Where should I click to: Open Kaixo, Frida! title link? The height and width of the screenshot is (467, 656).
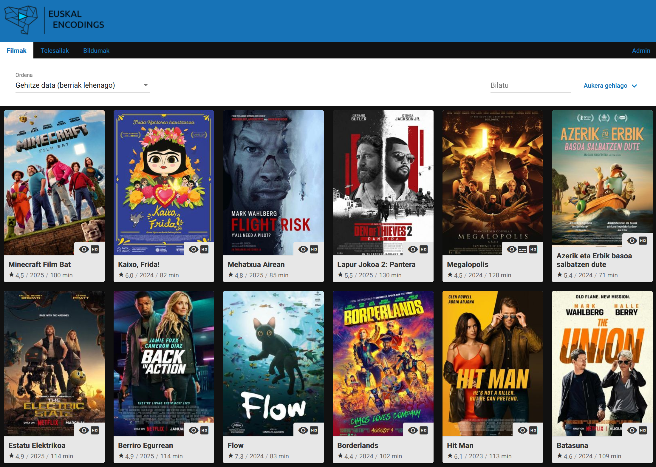point(139,265)
